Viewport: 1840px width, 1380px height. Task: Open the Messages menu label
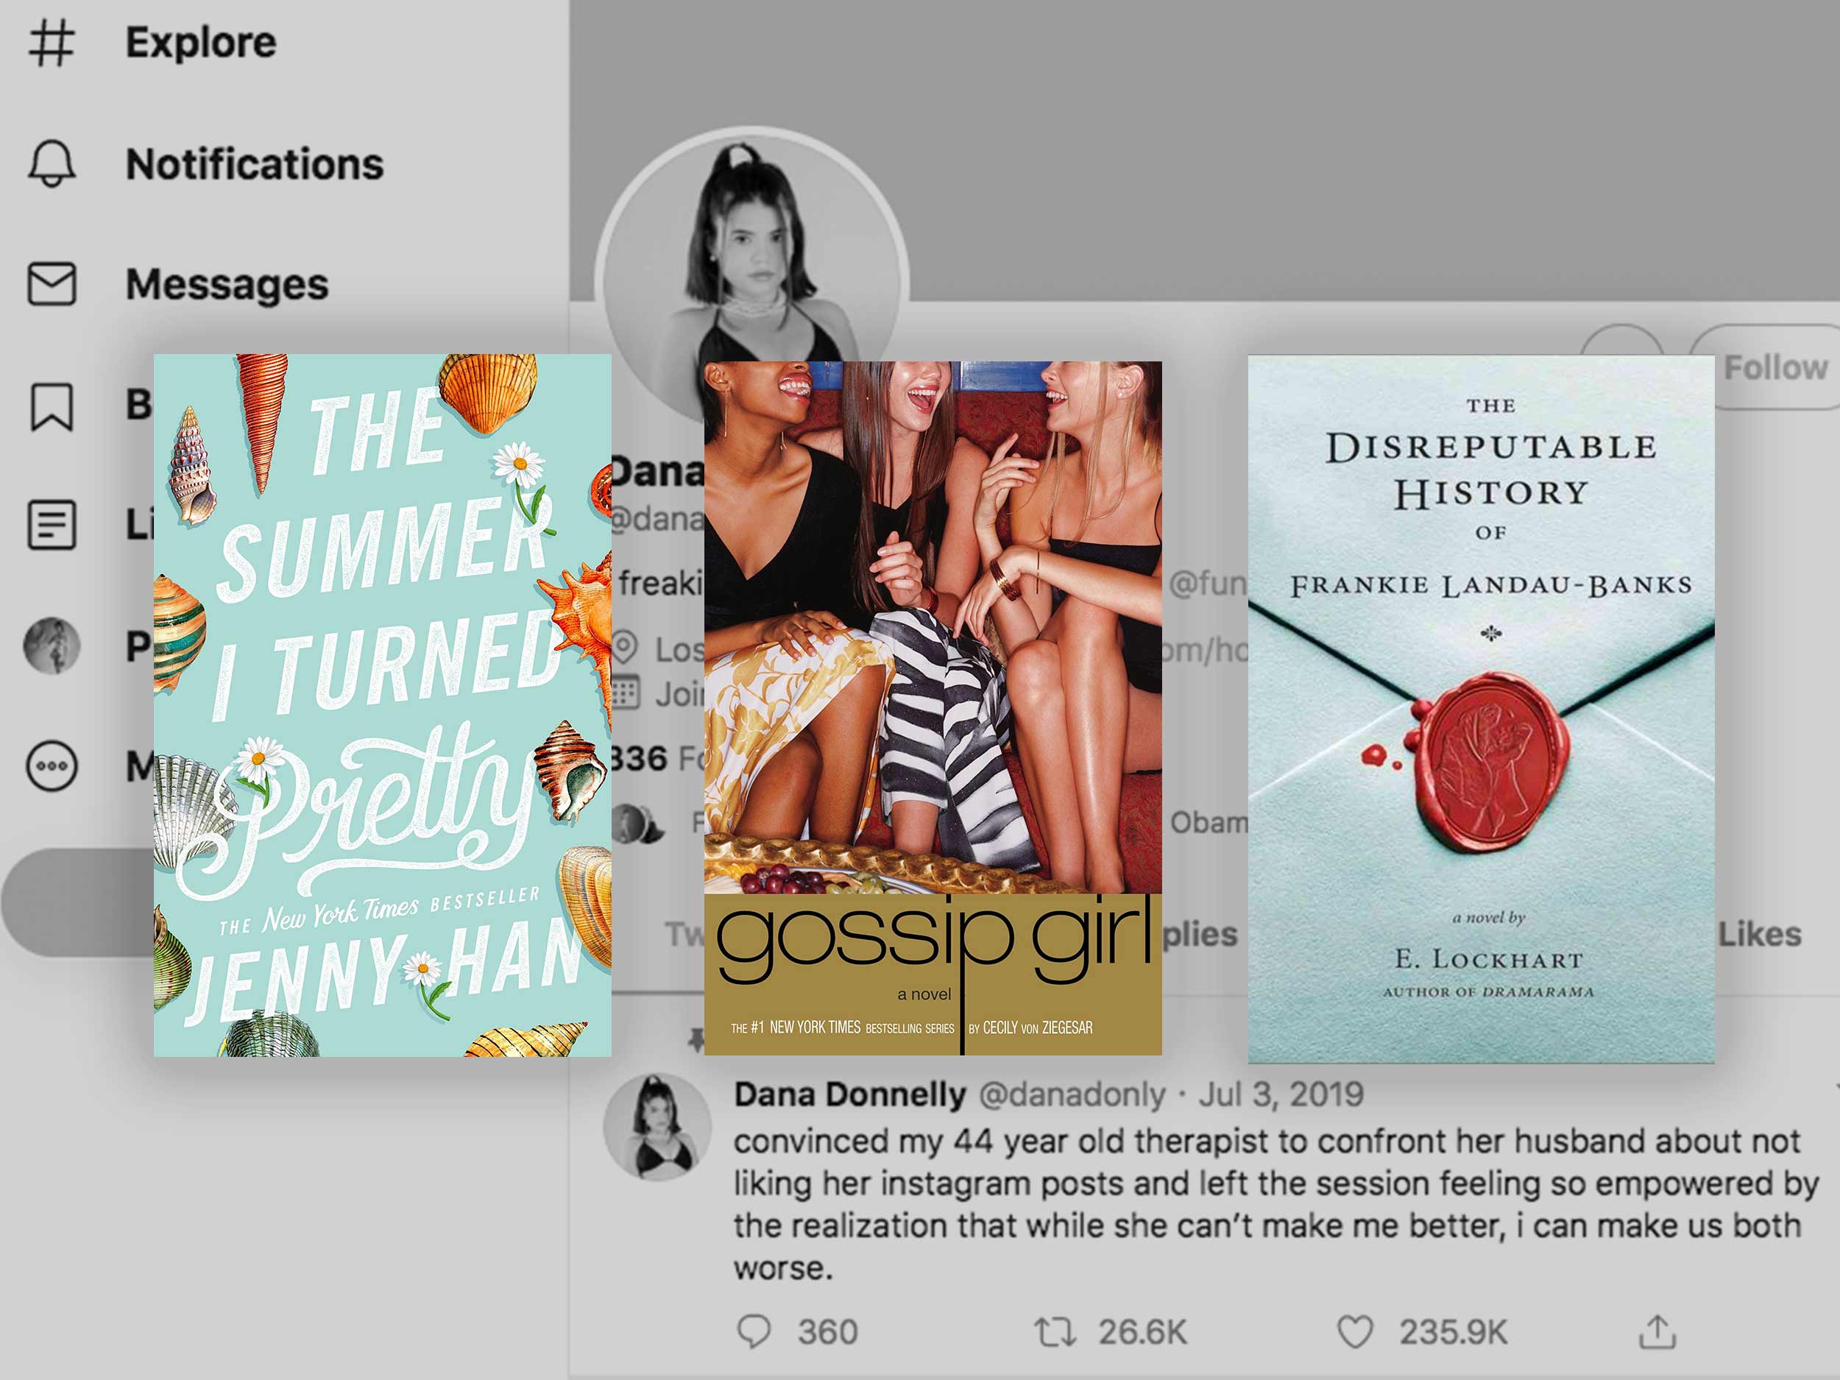pos(227,285)
